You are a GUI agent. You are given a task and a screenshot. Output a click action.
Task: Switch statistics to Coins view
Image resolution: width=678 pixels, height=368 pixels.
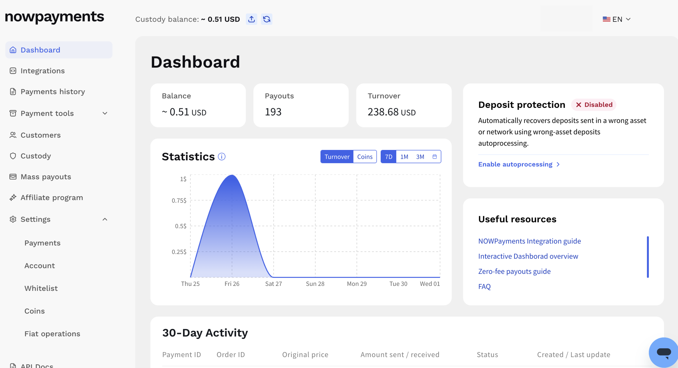pyautogui.click(x=365, y=157)
